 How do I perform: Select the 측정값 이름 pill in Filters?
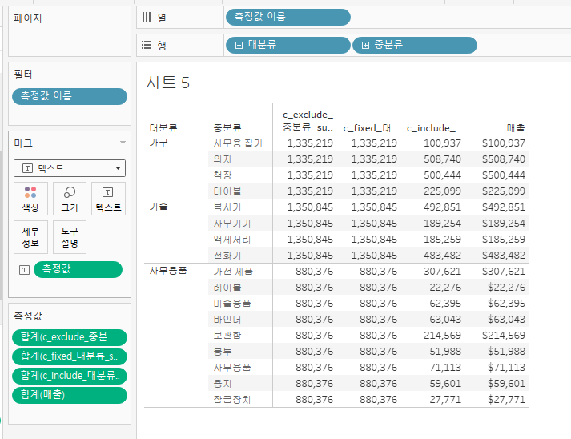(70, 97)
